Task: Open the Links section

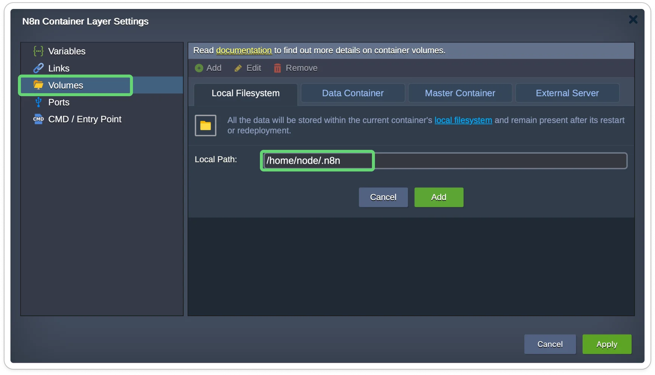Action: click(x=102, y=68)
